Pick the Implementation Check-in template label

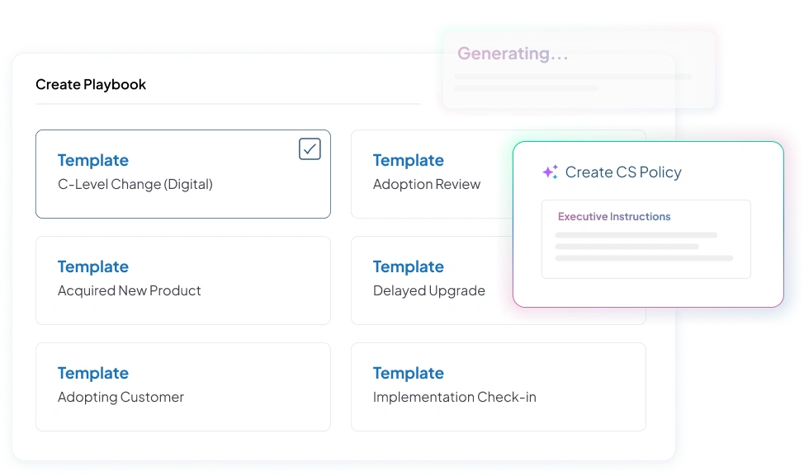454,398
